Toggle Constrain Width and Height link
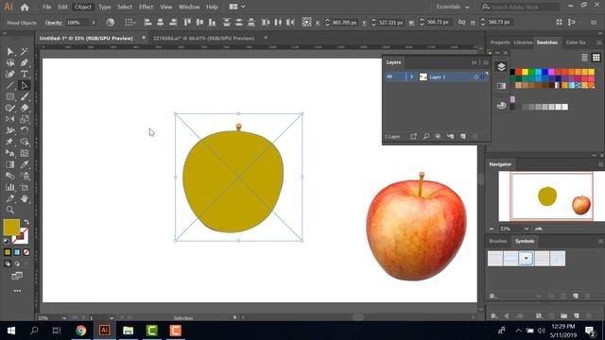 [462, 23]
